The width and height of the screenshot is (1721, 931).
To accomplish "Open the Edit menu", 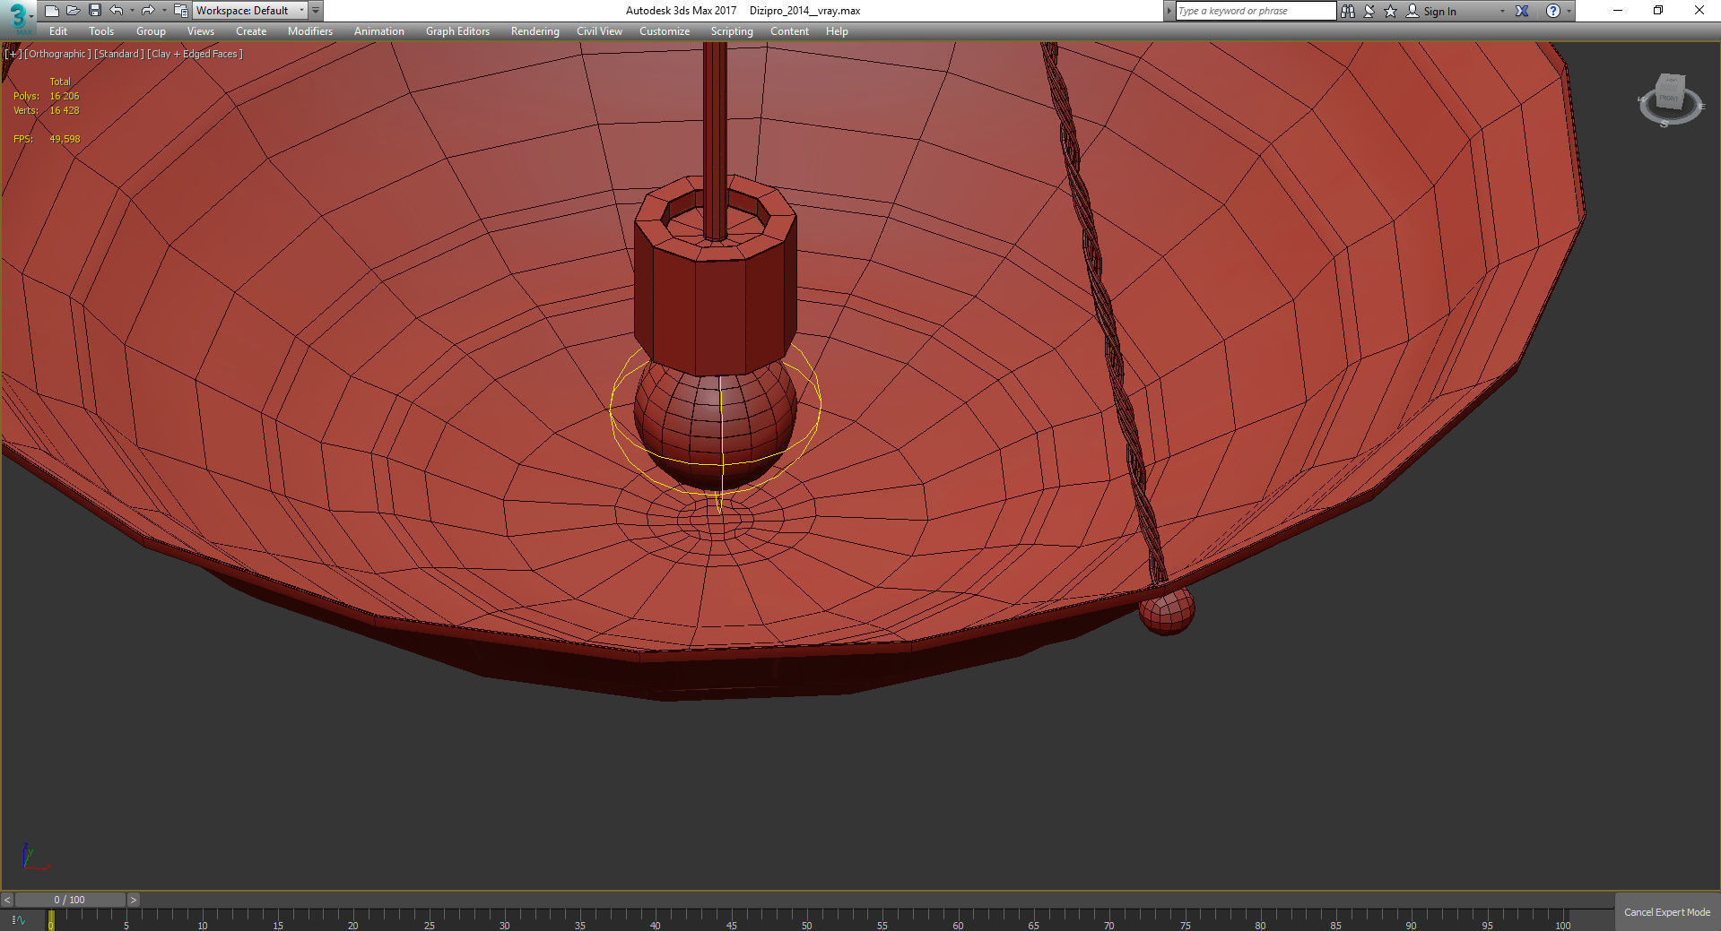I will click(58, 31).
